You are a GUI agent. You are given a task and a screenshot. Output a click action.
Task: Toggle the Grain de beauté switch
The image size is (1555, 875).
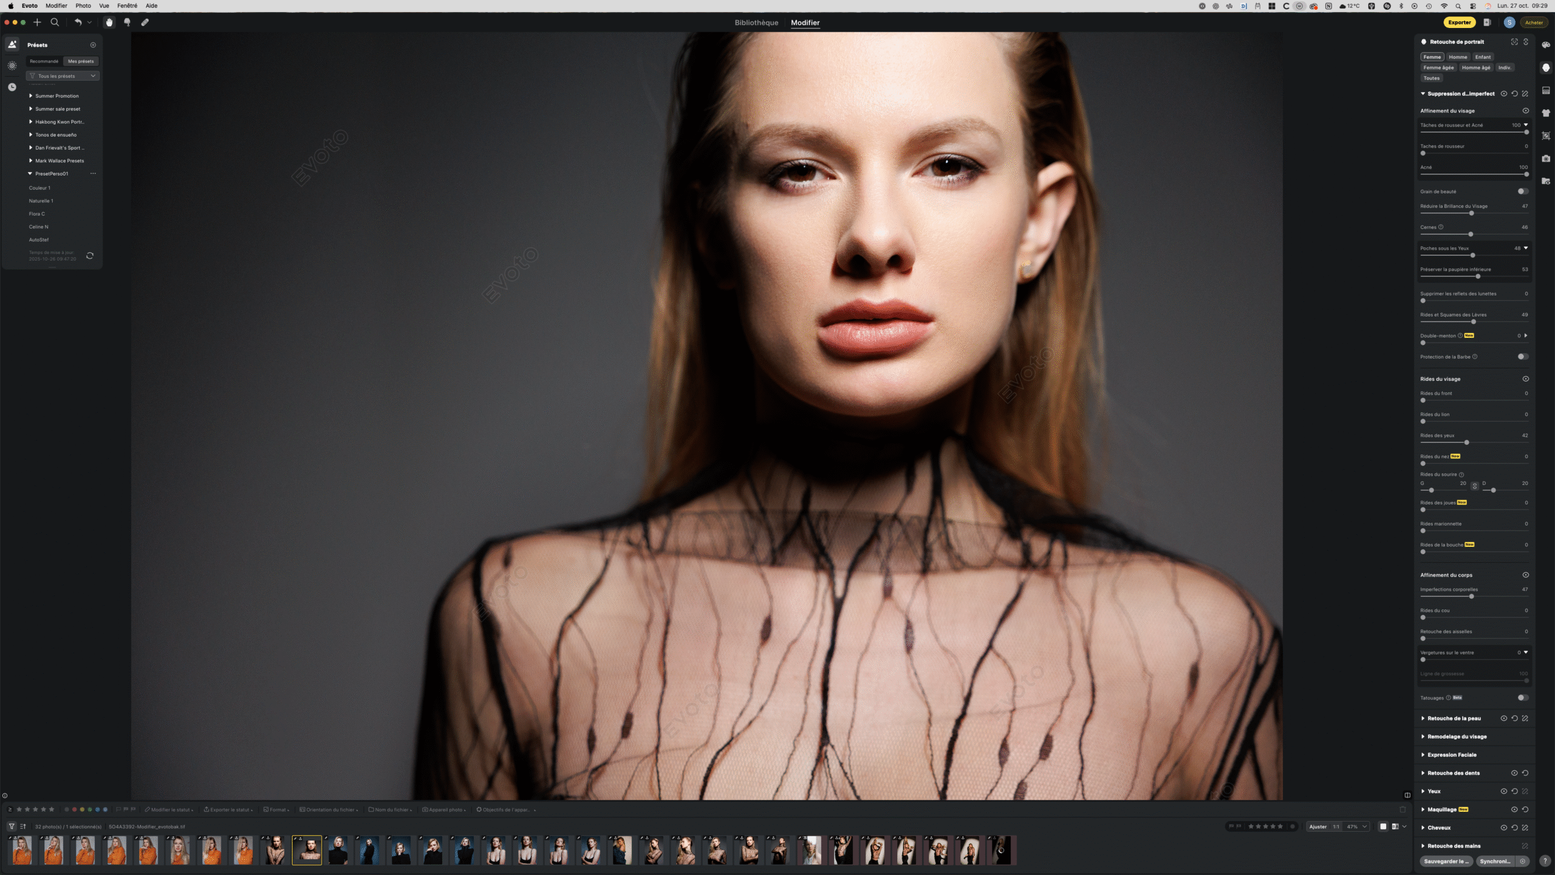point(1522,191)
